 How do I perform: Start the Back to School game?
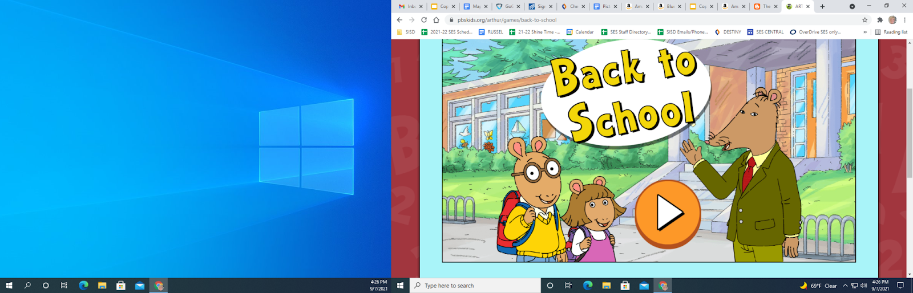(x=668, y=214)
